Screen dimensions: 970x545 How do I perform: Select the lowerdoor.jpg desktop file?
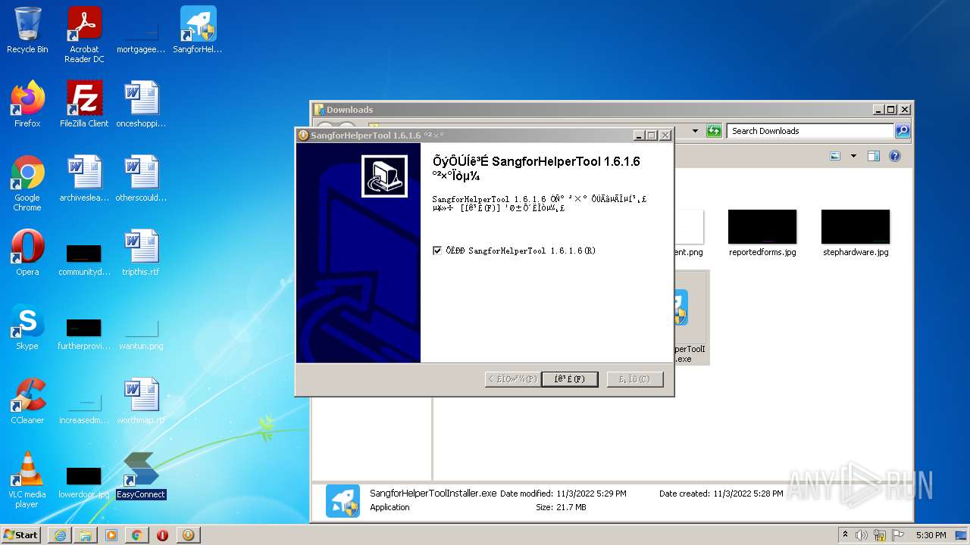[x=84, y=481]
